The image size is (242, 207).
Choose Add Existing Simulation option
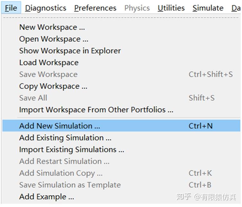coord(65,138)
